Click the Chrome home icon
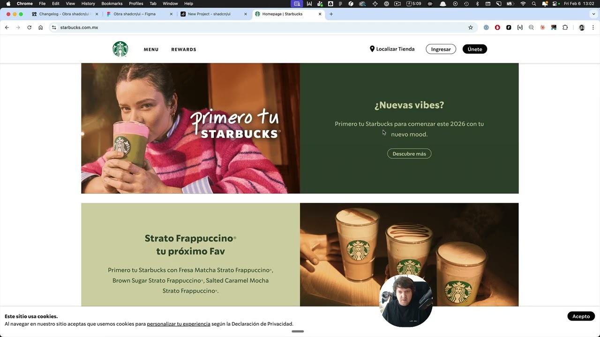Screen dimensions: 600x337 (41, 28)
